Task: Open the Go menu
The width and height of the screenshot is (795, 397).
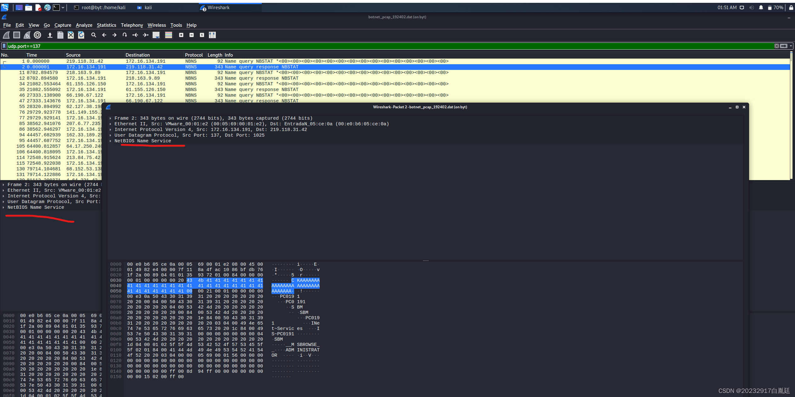Action: [x=47, y=25]
